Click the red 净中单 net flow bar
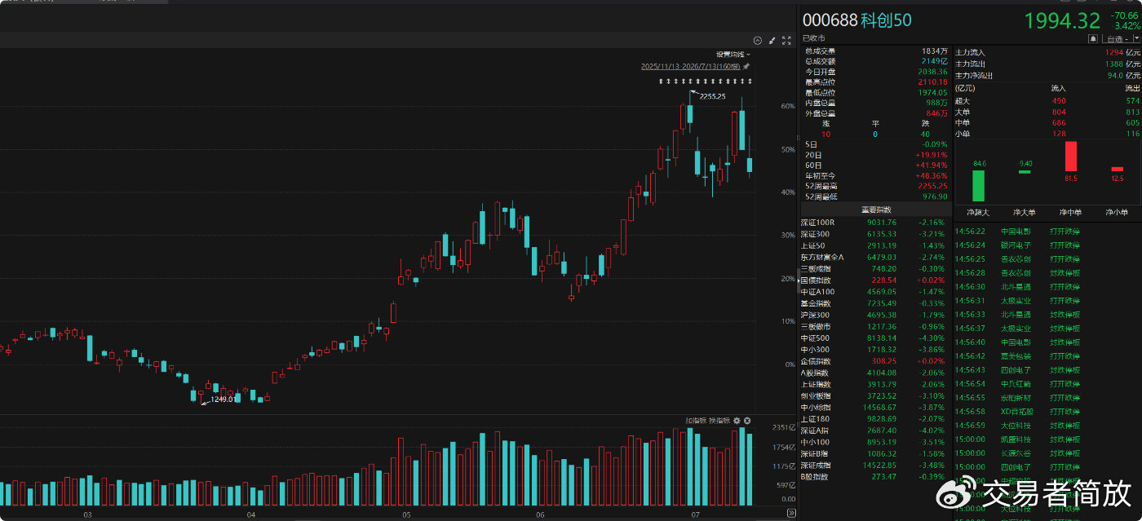1142x521 pixels. coord(1070,156)
